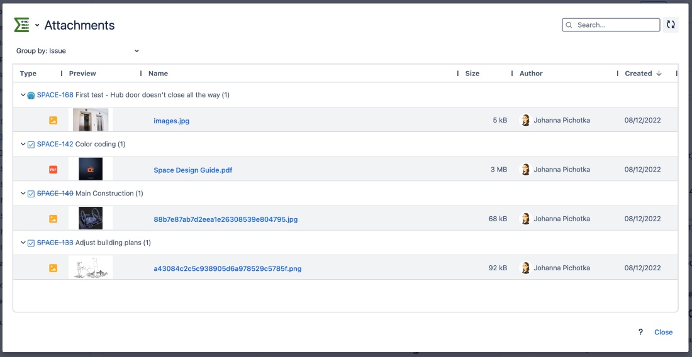Sort by the Created column header
692x357 pixels.
click(638, 74)
